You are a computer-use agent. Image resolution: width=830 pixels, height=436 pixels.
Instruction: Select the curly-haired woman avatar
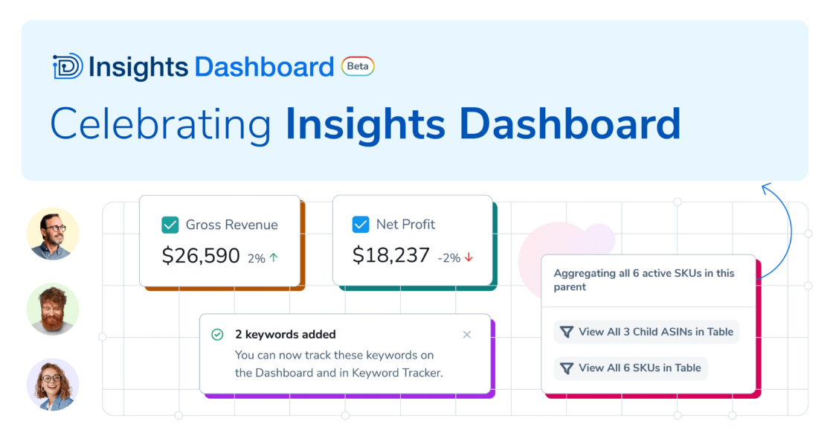(53, 385)
